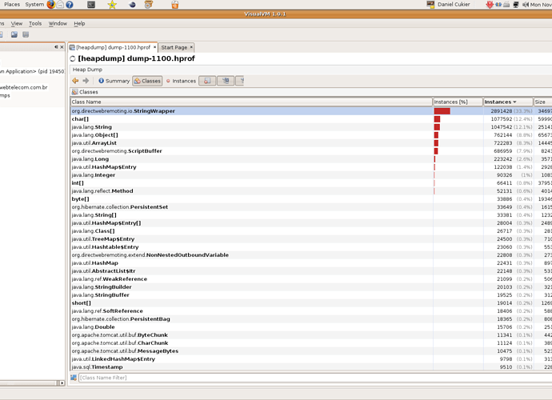Click the filter icon beside Class Name Filter
Screen dimensions: 552x400
(74, 378)
